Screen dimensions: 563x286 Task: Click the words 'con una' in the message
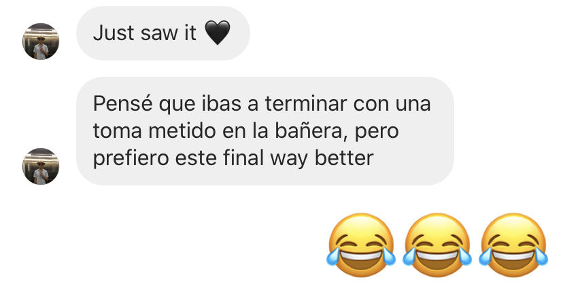coord(392,104)
